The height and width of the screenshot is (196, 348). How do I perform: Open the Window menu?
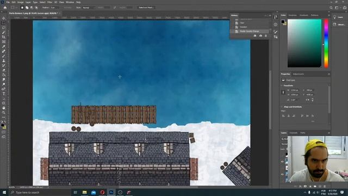[70, 2]
